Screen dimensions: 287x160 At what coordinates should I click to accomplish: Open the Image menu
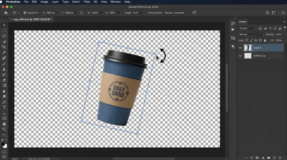[x=44, y=2]
